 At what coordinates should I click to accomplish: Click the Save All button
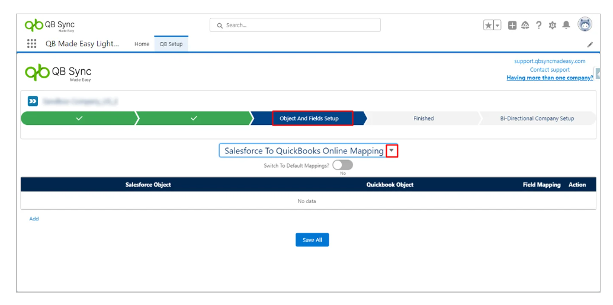click(x=312, y=240)
